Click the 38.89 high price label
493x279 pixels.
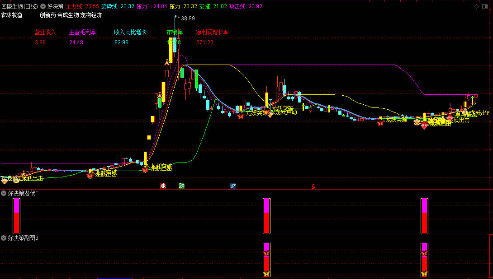(188, 19)
